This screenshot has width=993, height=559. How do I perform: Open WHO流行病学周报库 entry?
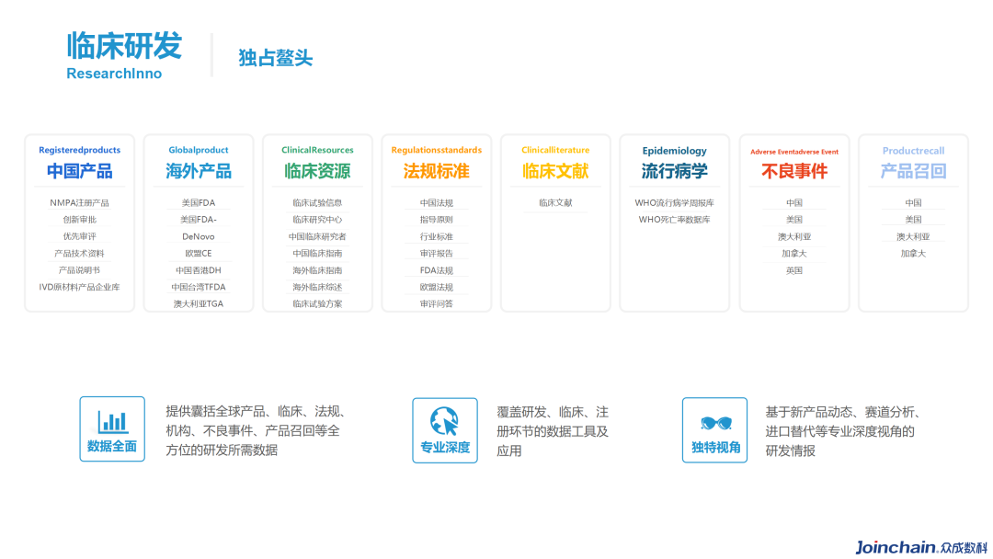pos(675,202)
